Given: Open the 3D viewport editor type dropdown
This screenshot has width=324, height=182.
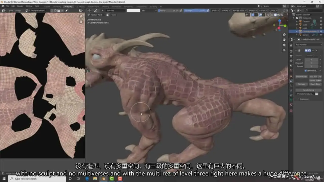Looking at the screenshot, I should [89, 11].
